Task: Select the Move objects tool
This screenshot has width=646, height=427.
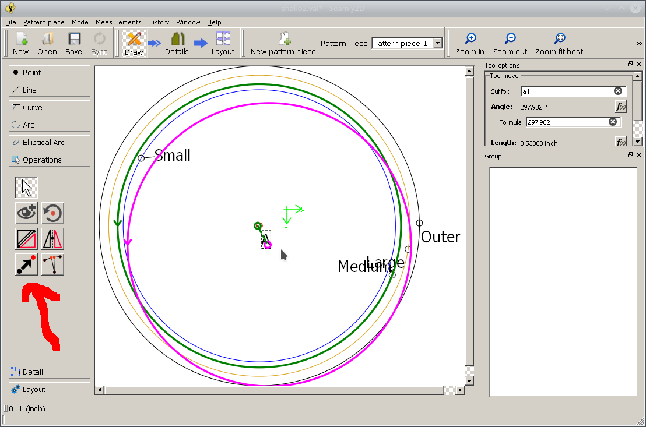Action: [x=26, y=264]
